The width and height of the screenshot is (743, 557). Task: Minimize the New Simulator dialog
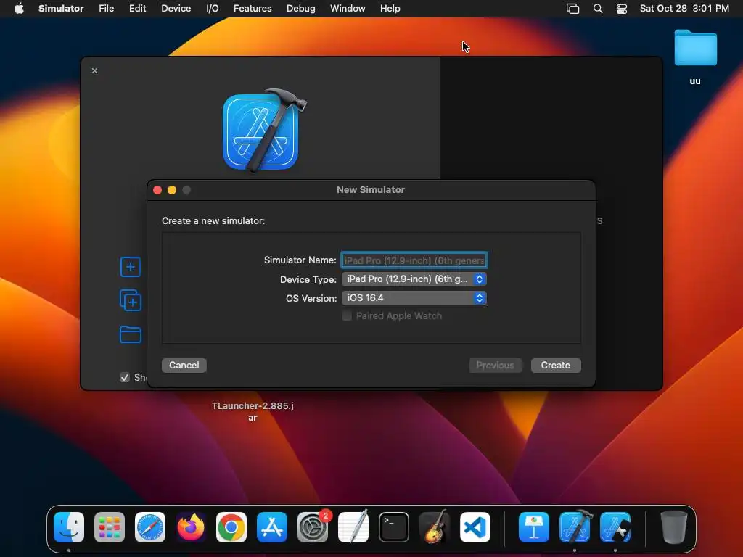click(x=172, y=190)
